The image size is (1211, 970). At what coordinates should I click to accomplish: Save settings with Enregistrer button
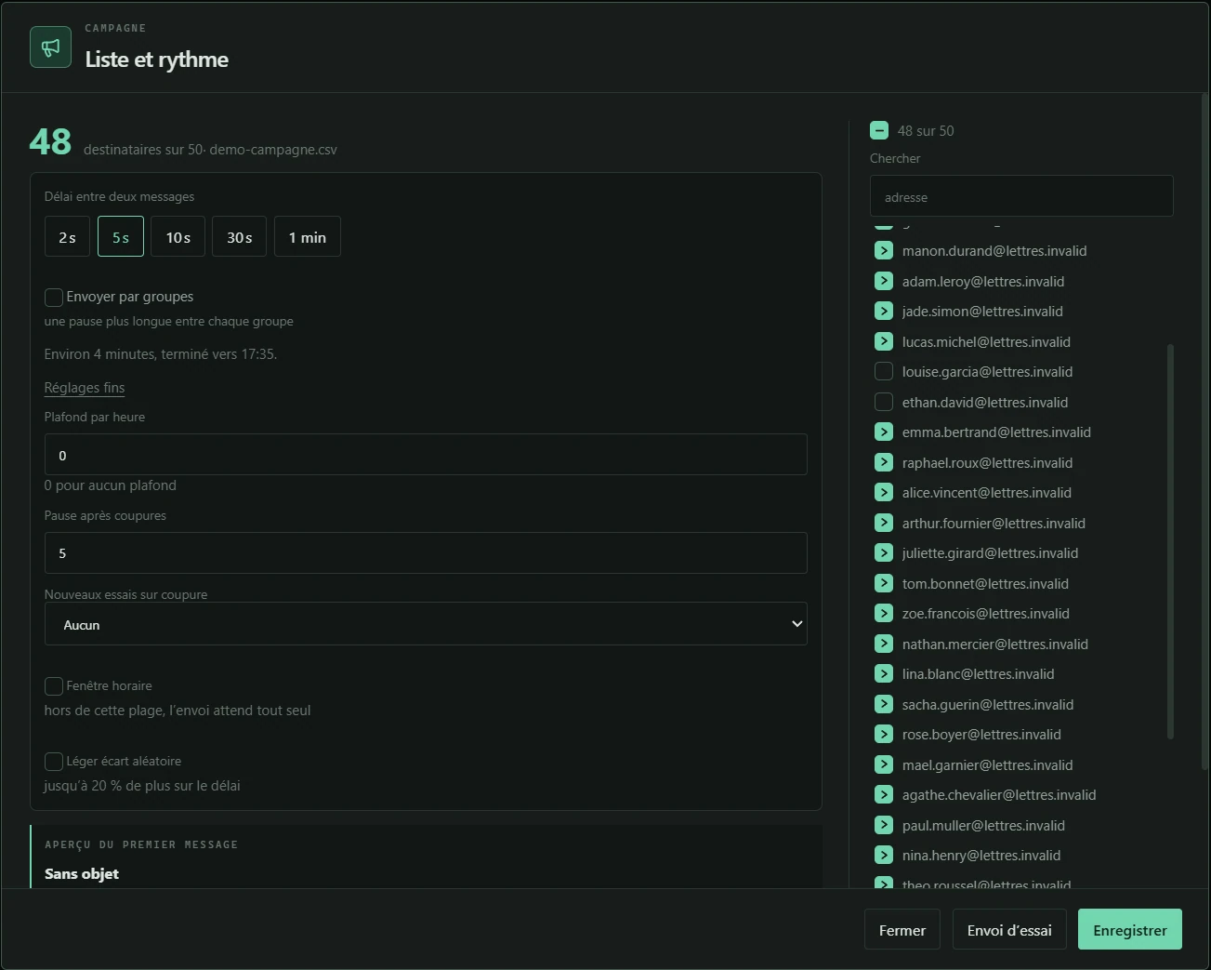[1130, 929]
